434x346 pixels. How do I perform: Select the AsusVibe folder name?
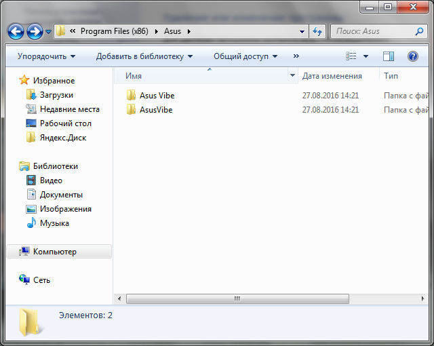pos(156,110)
